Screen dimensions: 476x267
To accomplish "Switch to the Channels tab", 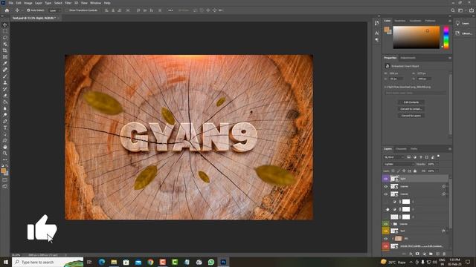I will (401, 149).
